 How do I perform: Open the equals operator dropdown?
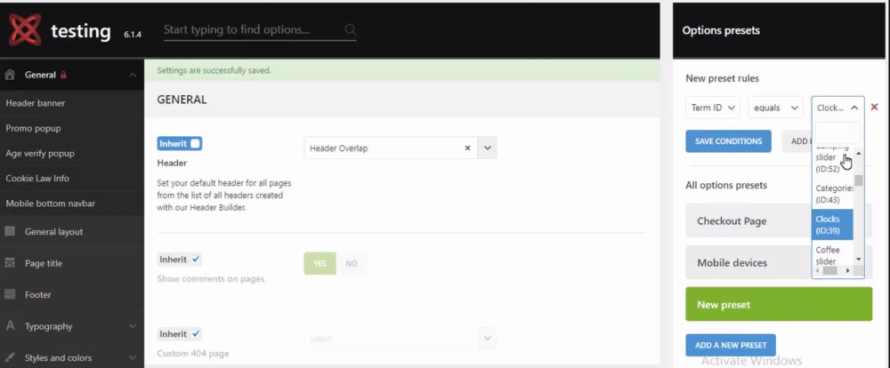coord(775,108)
